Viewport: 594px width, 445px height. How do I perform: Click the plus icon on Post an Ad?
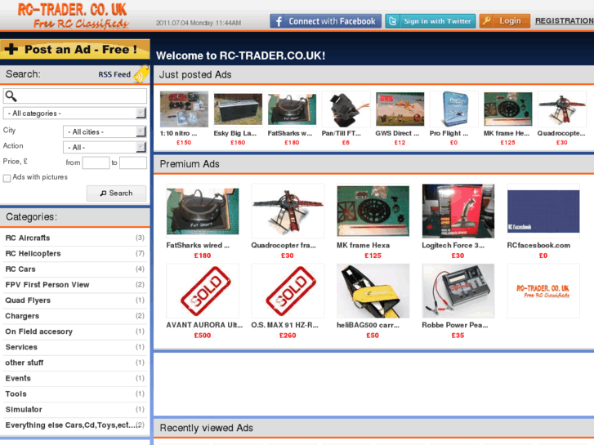click(11, 49)
